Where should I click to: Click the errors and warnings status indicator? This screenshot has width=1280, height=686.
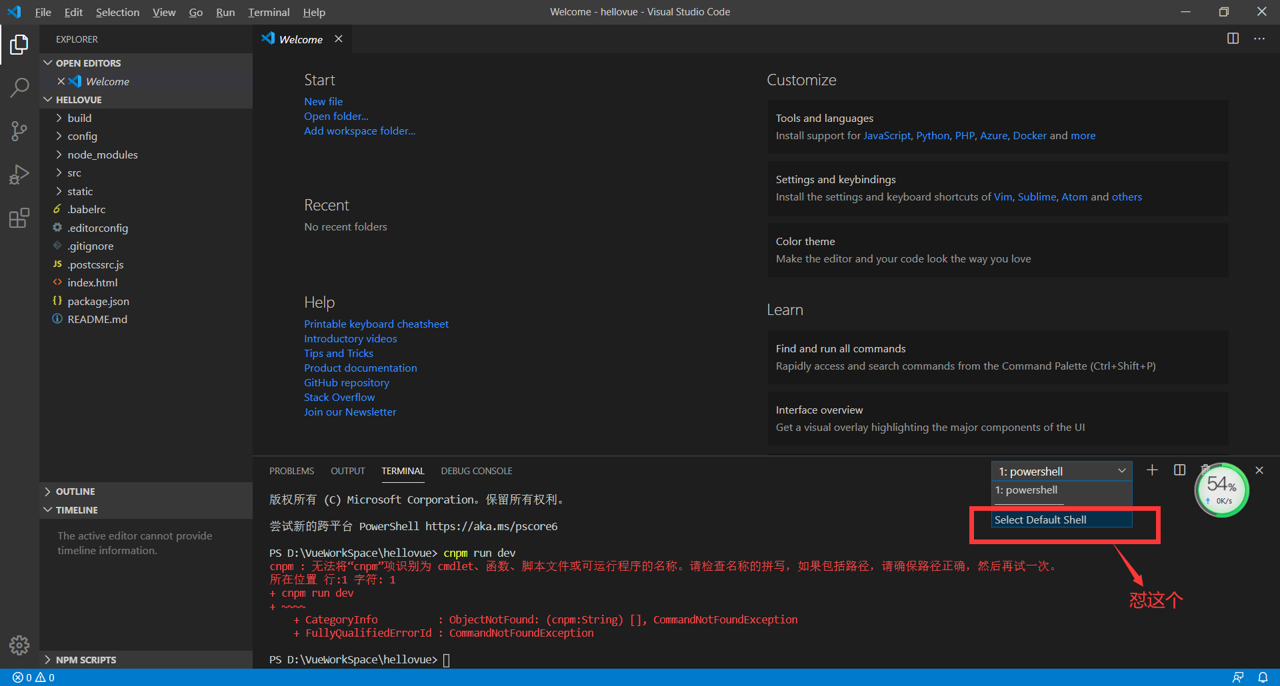(34, 677)
